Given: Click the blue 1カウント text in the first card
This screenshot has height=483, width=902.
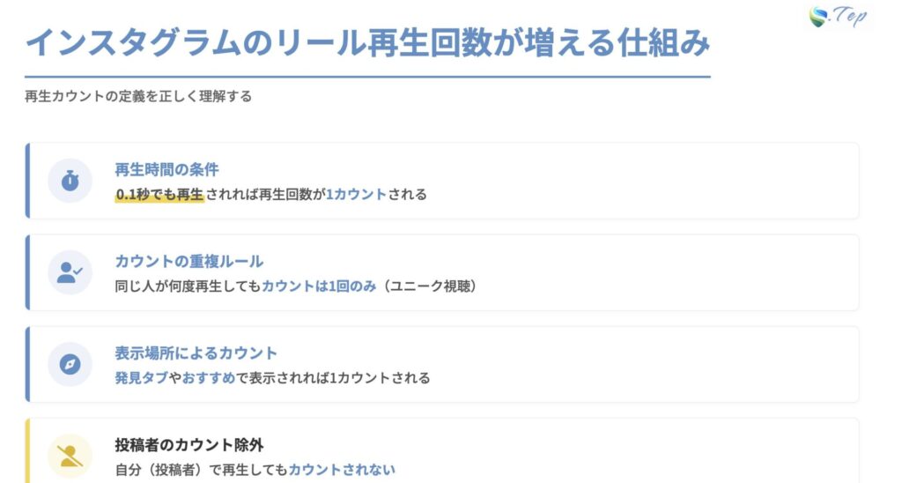Looking at the screenshot, I should pyautogui.click(x=356, y=194).
